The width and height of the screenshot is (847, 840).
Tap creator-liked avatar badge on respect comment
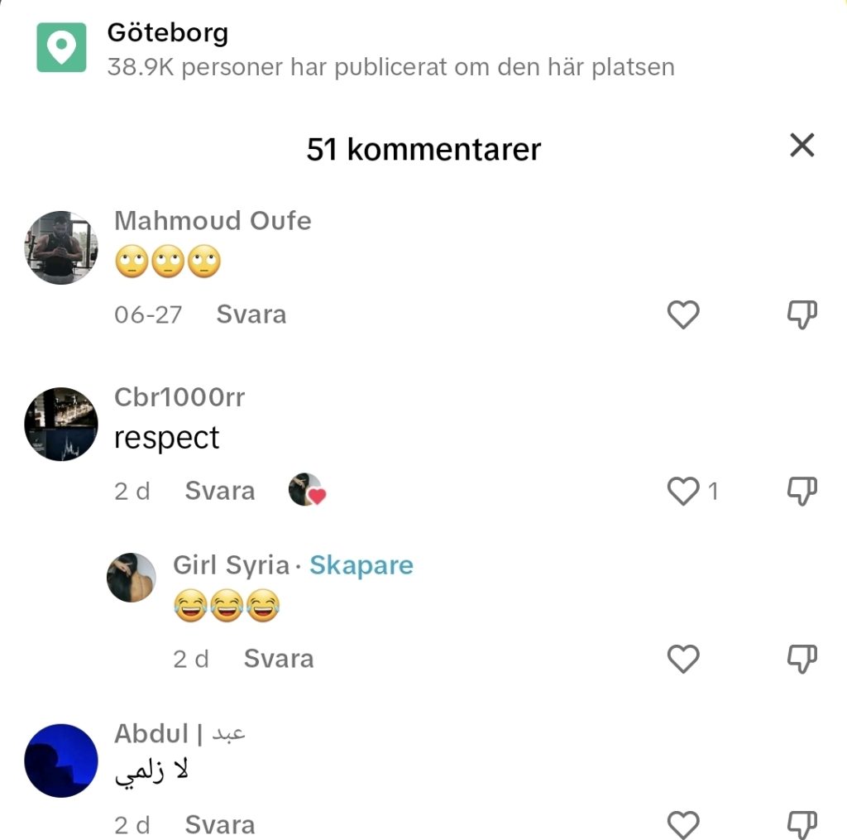(307, 490)
